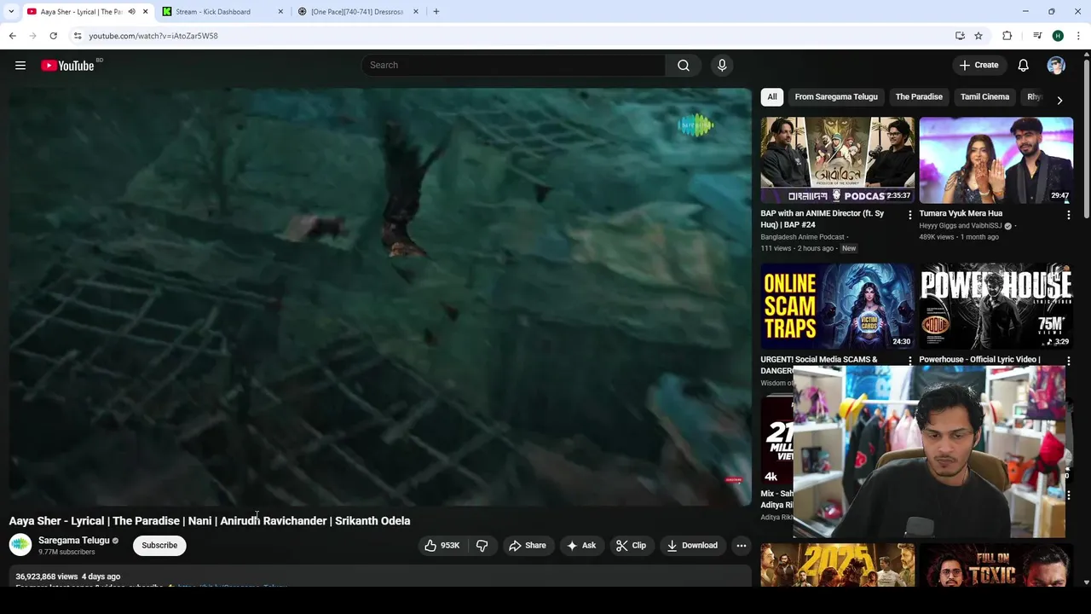View site information icon in address bar
The image size is (1091, 614).
pos(78,36)
